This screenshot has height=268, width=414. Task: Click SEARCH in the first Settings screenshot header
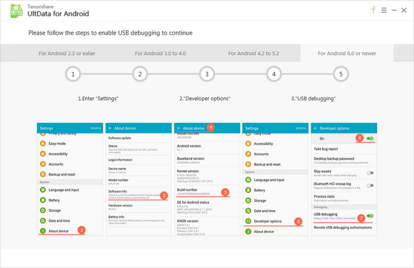click(x=95, y=128)
